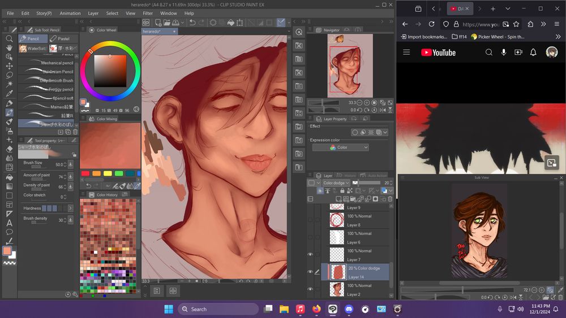The image size is (566, 318).
Task: Click Zoom in in the Navigator
Action: tap(367, 103)
